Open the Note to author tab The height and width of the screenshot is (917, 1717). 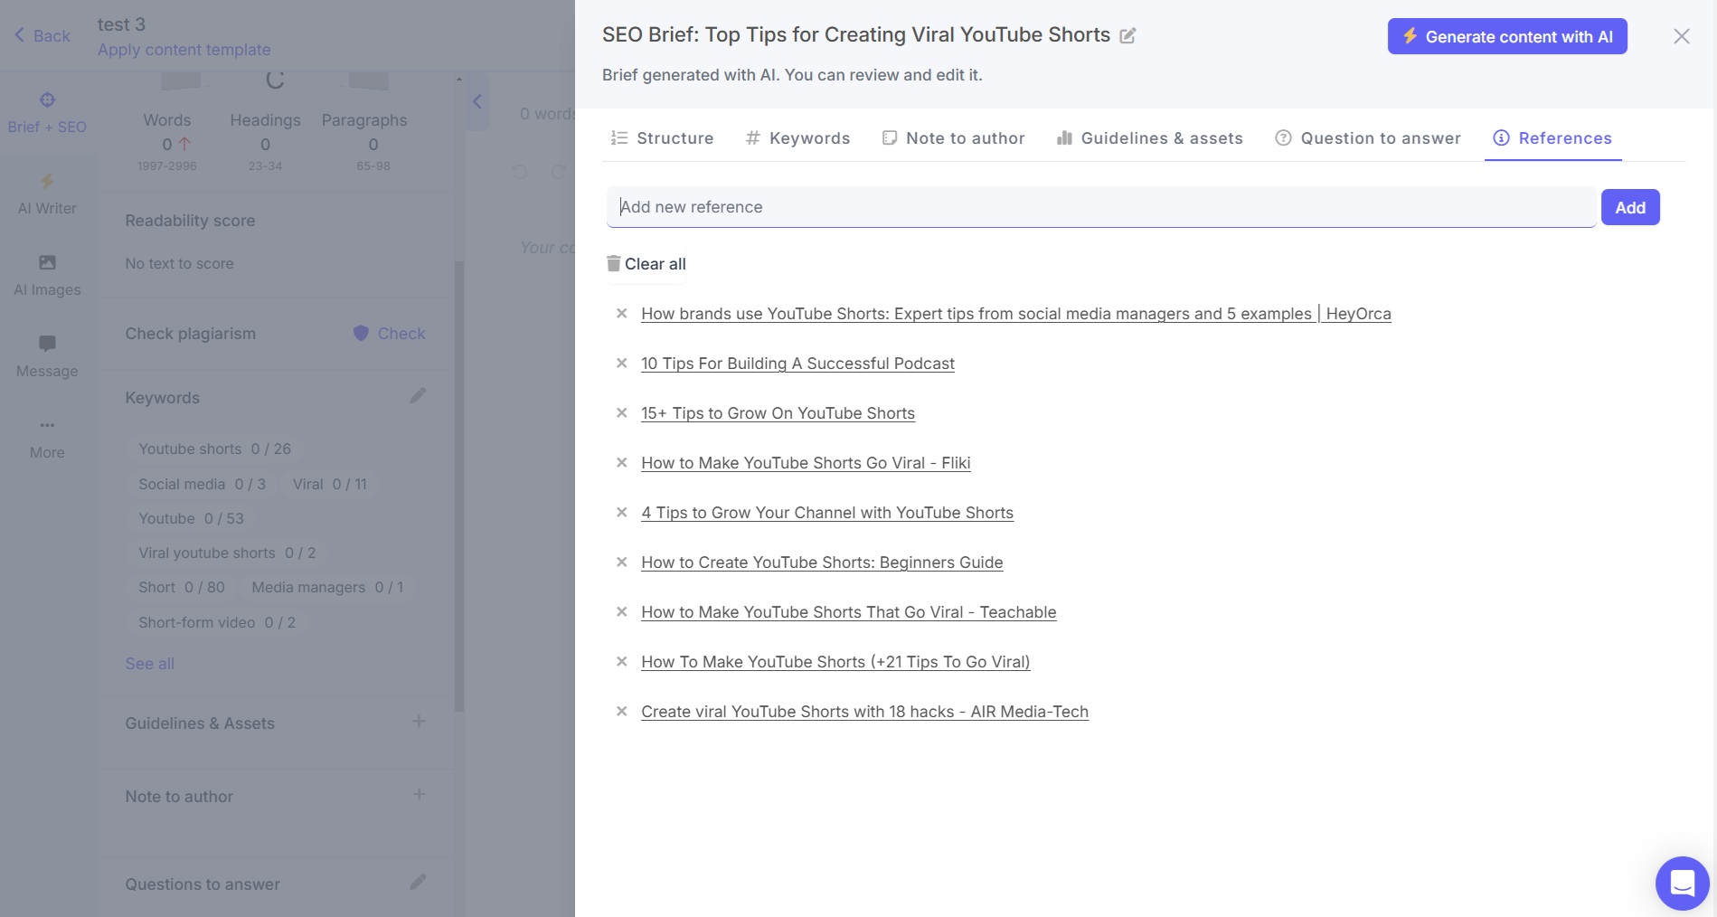[954, 138]
